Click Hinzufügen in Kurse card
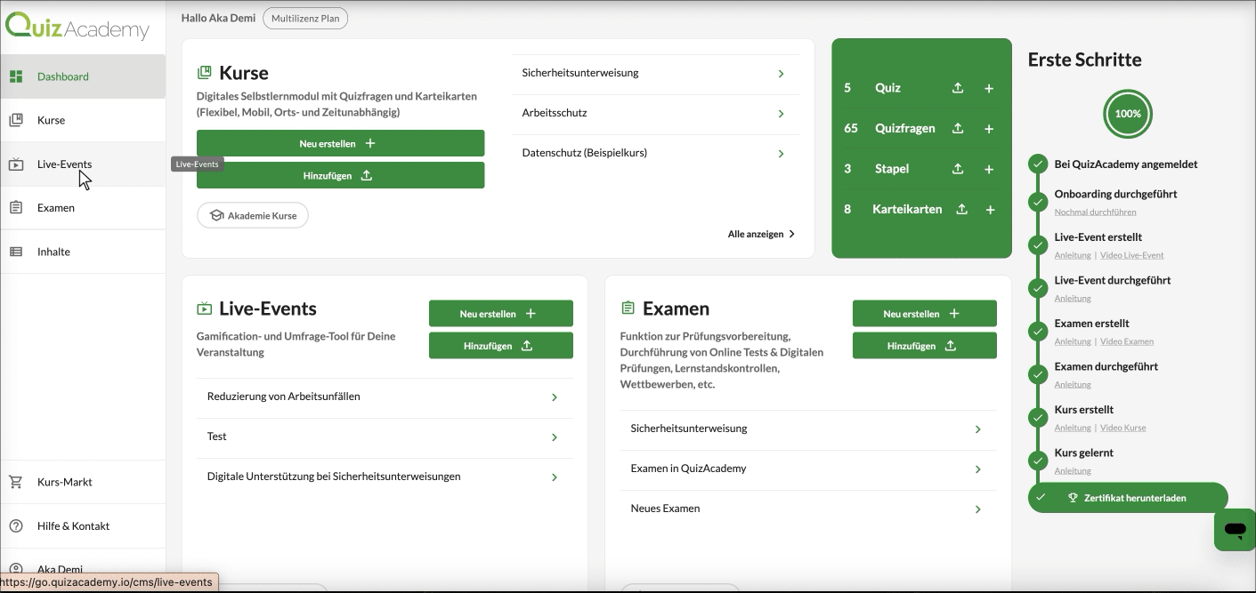The height and width of the screenshot is (593, 1256). [340, 175]
